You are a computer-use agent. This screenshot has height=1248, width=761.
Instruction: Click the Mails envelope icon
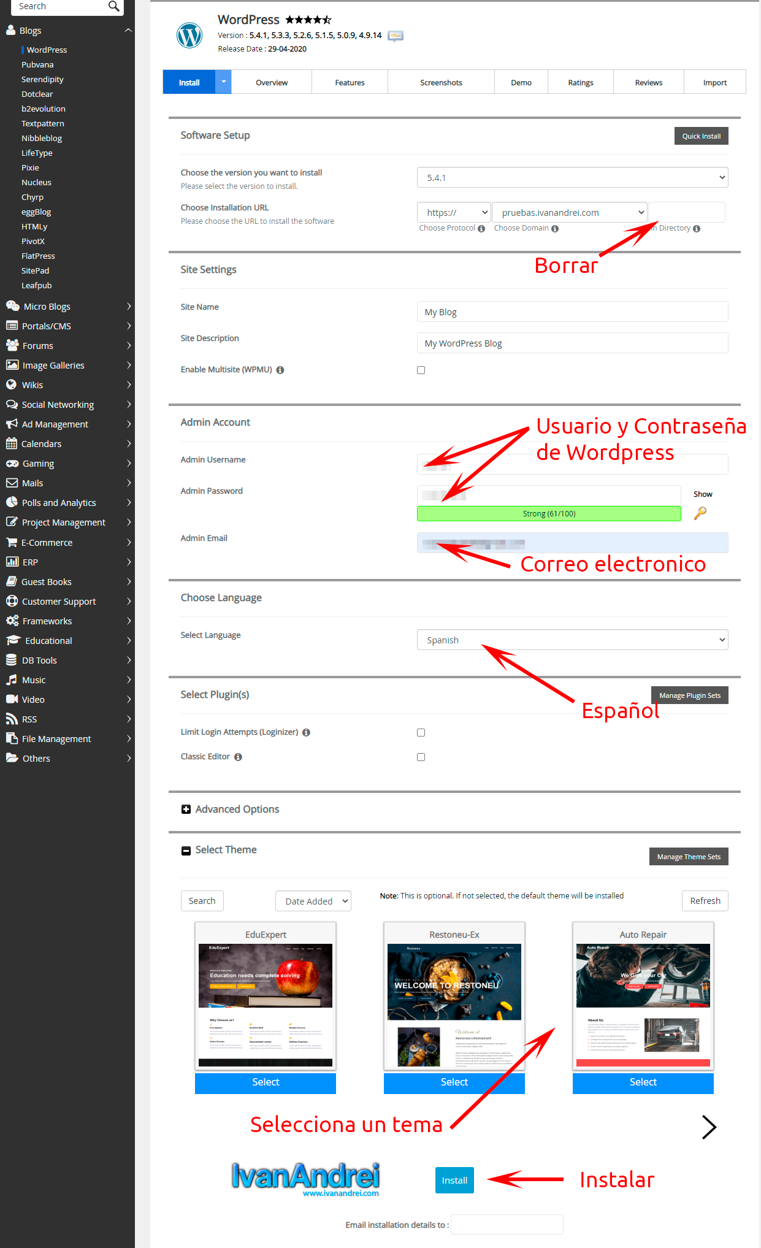[x=12, y=483]
